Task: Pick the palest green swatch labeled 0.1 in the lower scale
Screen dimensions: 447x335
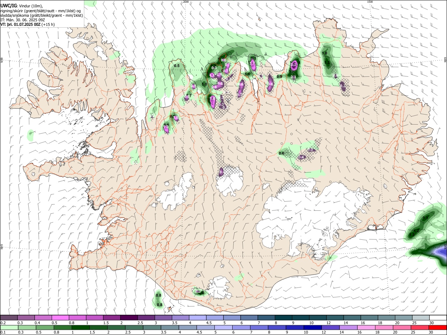Action: click(9, 327)
